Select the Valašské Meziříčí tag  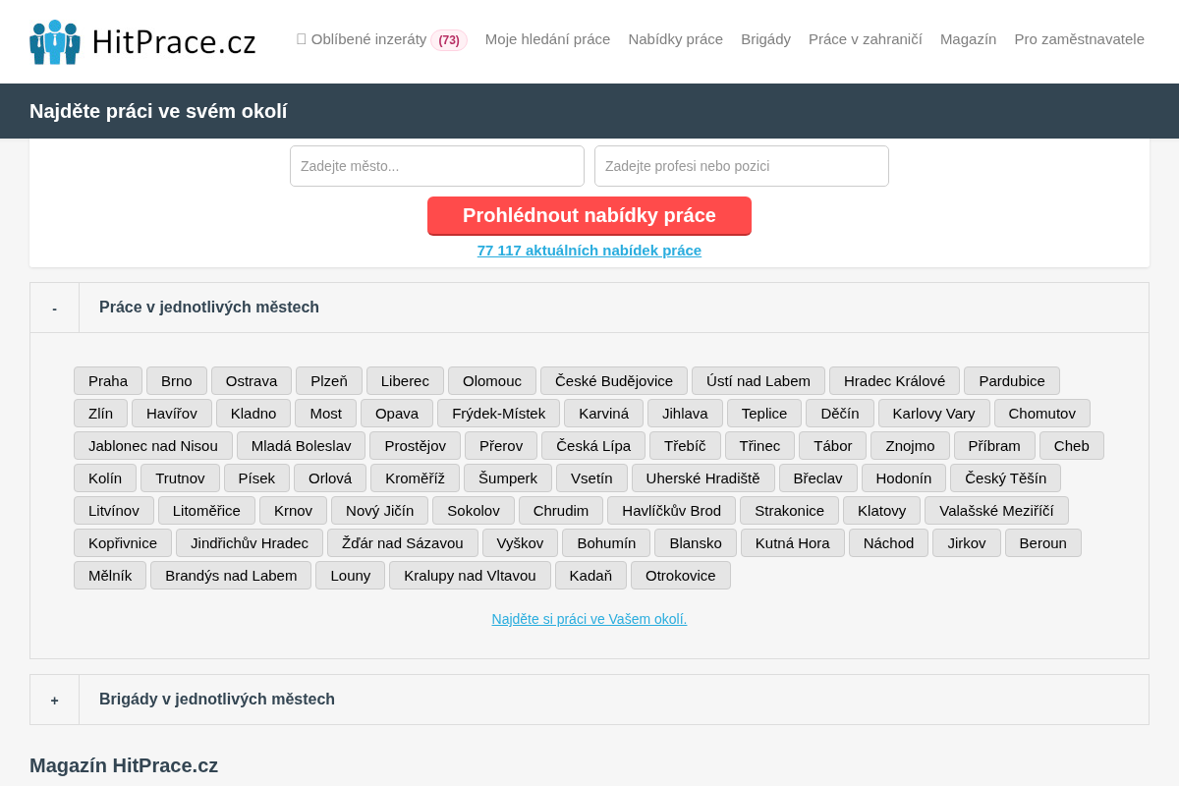pos(996,511)
